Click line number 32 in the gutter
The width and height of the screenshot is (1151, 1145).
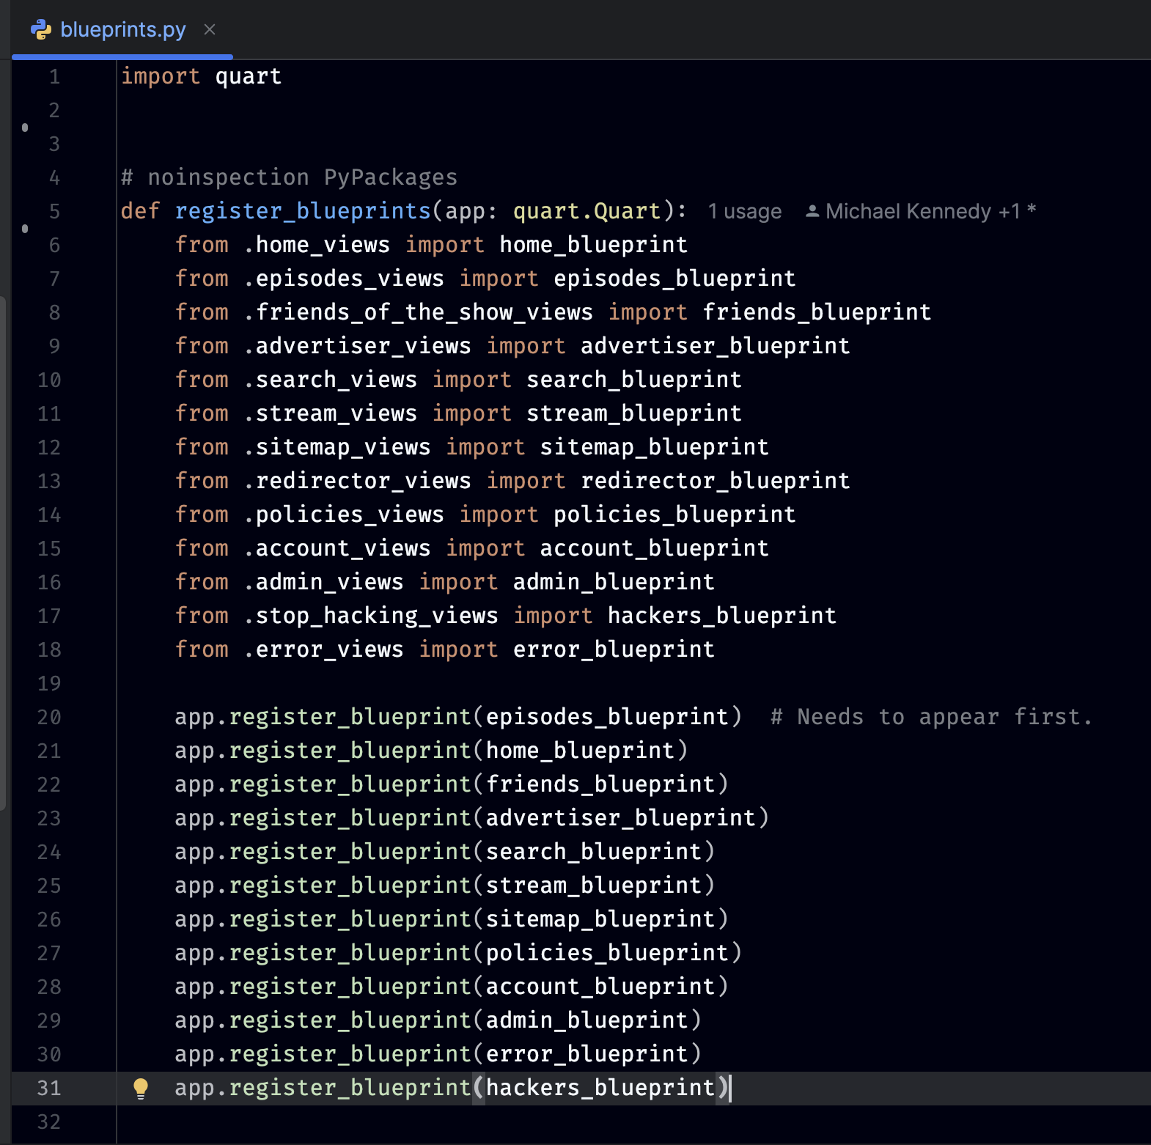coord(49,1122)
